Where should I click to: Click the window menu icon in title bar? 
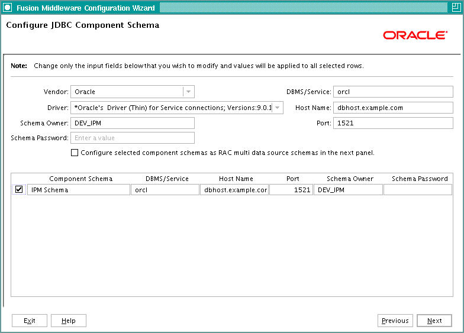coord(7,8)
